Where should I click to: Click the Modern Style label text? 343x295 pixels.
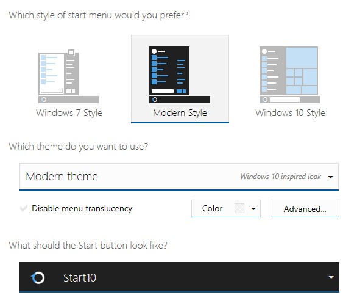[180, 113]
